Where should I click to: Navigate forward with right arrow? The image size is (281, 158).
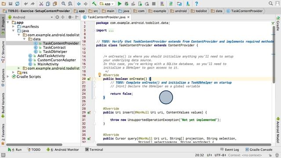click(86, 4)
